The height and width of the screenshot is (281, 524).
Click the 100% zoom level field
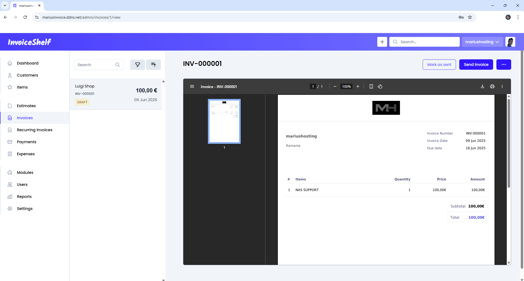click(346, 86)
